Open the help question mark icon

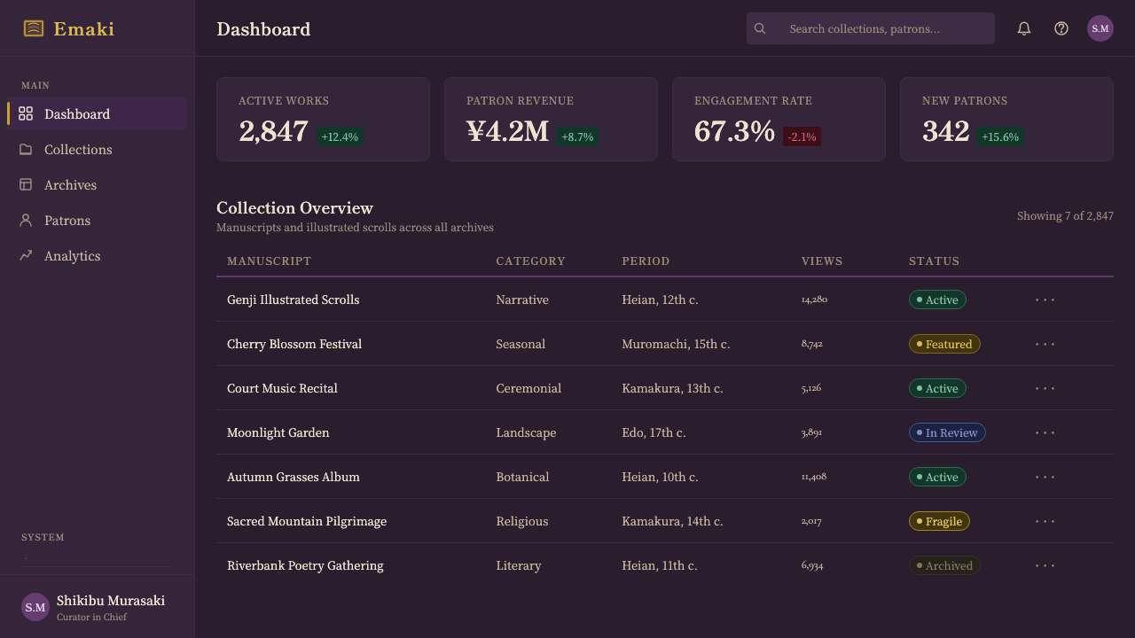point(1061,28)
